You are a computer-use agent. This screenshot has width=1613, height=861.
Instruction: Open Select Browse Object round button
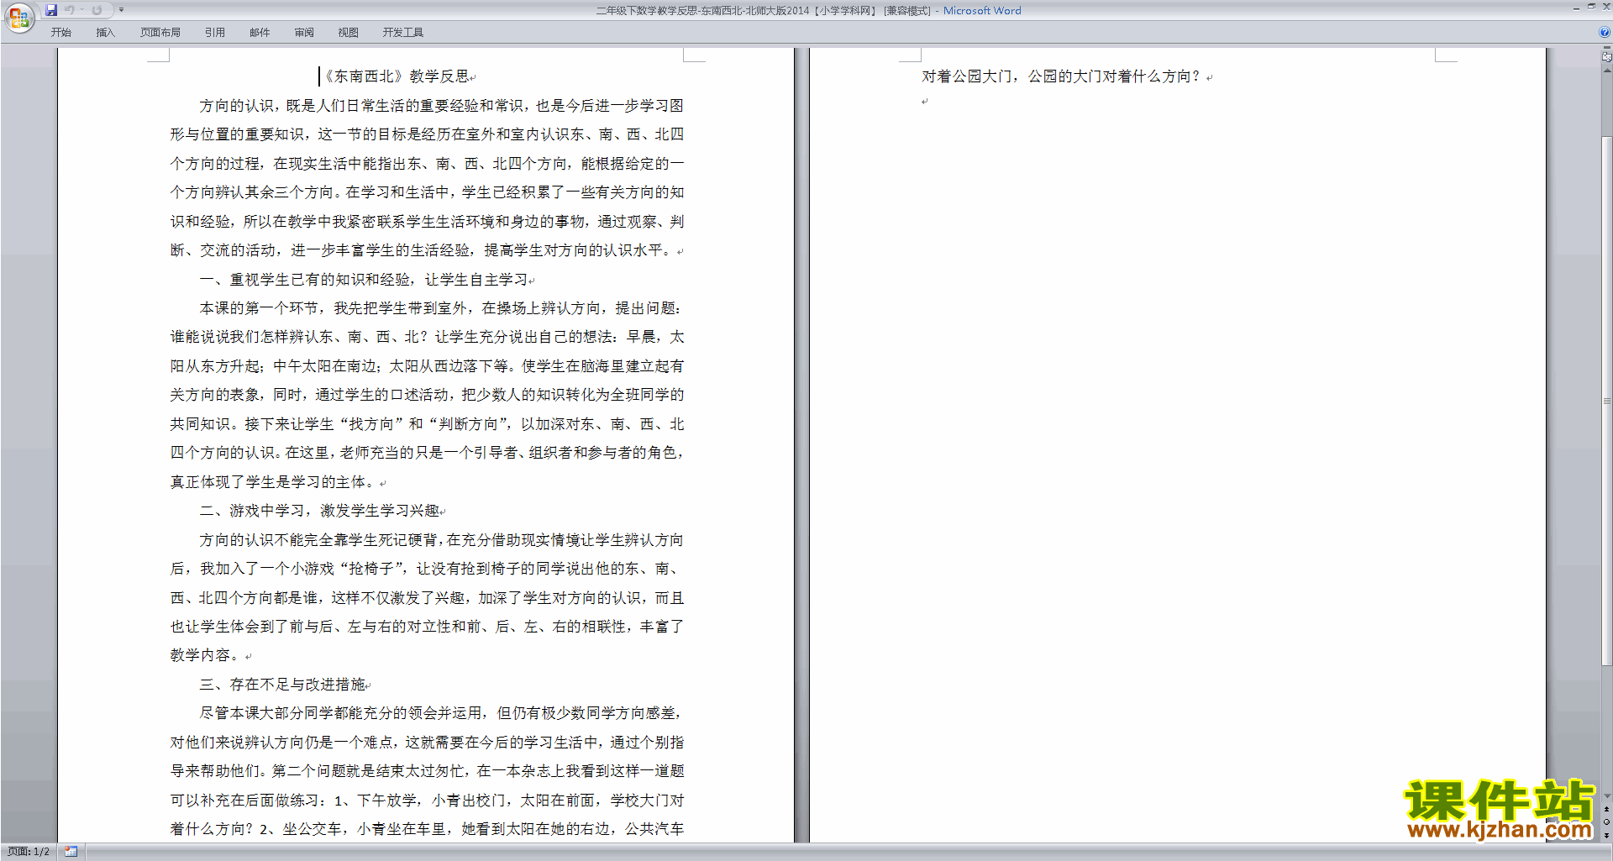(1606, 822)
